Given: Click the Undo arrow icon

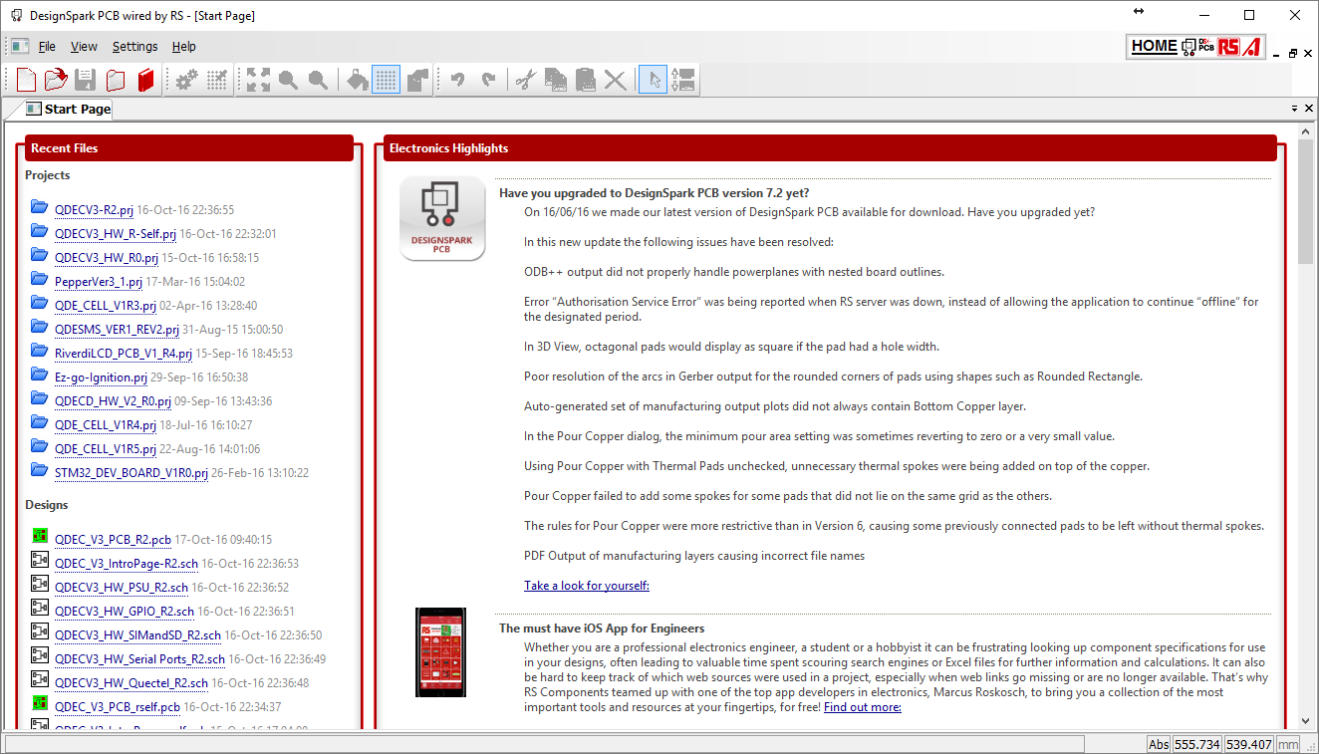Looking at the screenshot, I should (x=457, y=81).
